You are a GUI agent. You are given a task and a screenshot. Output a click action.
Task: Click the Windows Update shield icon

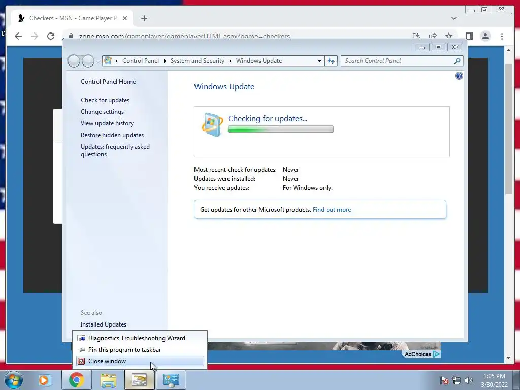[212, 125]
